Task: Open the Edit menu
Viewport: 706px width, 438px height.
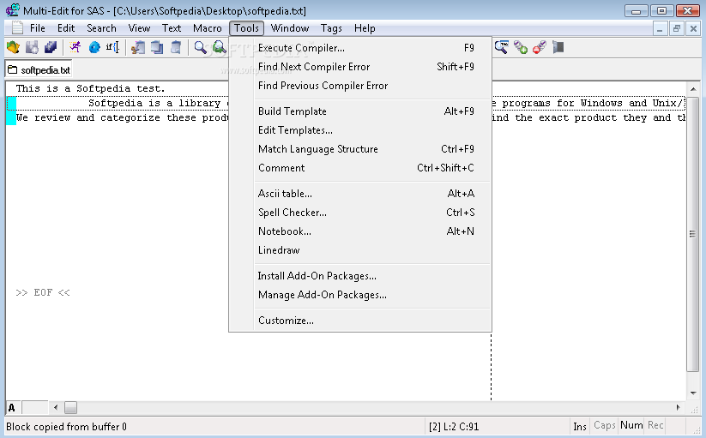Action: 66,28
